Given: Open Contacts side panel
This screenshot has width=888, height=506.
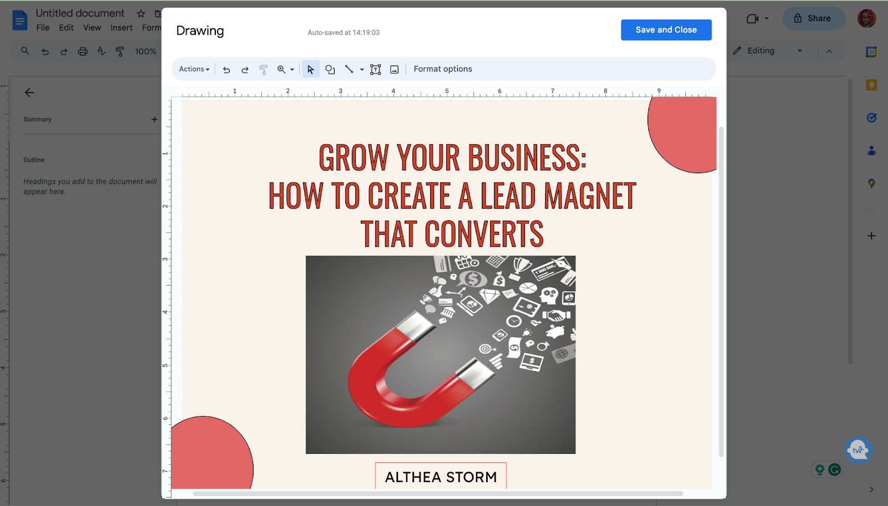Looking at the screenshot, I should [x=871, y=150].
